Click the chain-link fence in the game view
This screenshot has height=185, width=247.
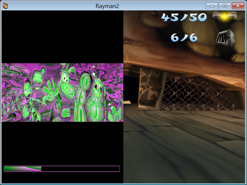pyautogui.click(x=199, y=94)
